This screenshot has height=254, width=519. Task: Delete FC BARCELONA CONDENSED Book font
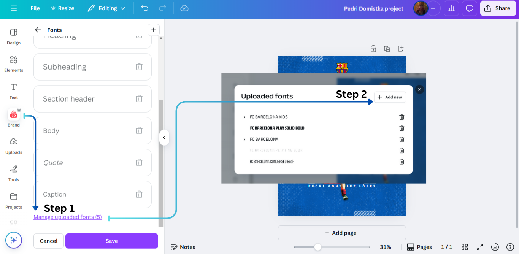[402, 162]
